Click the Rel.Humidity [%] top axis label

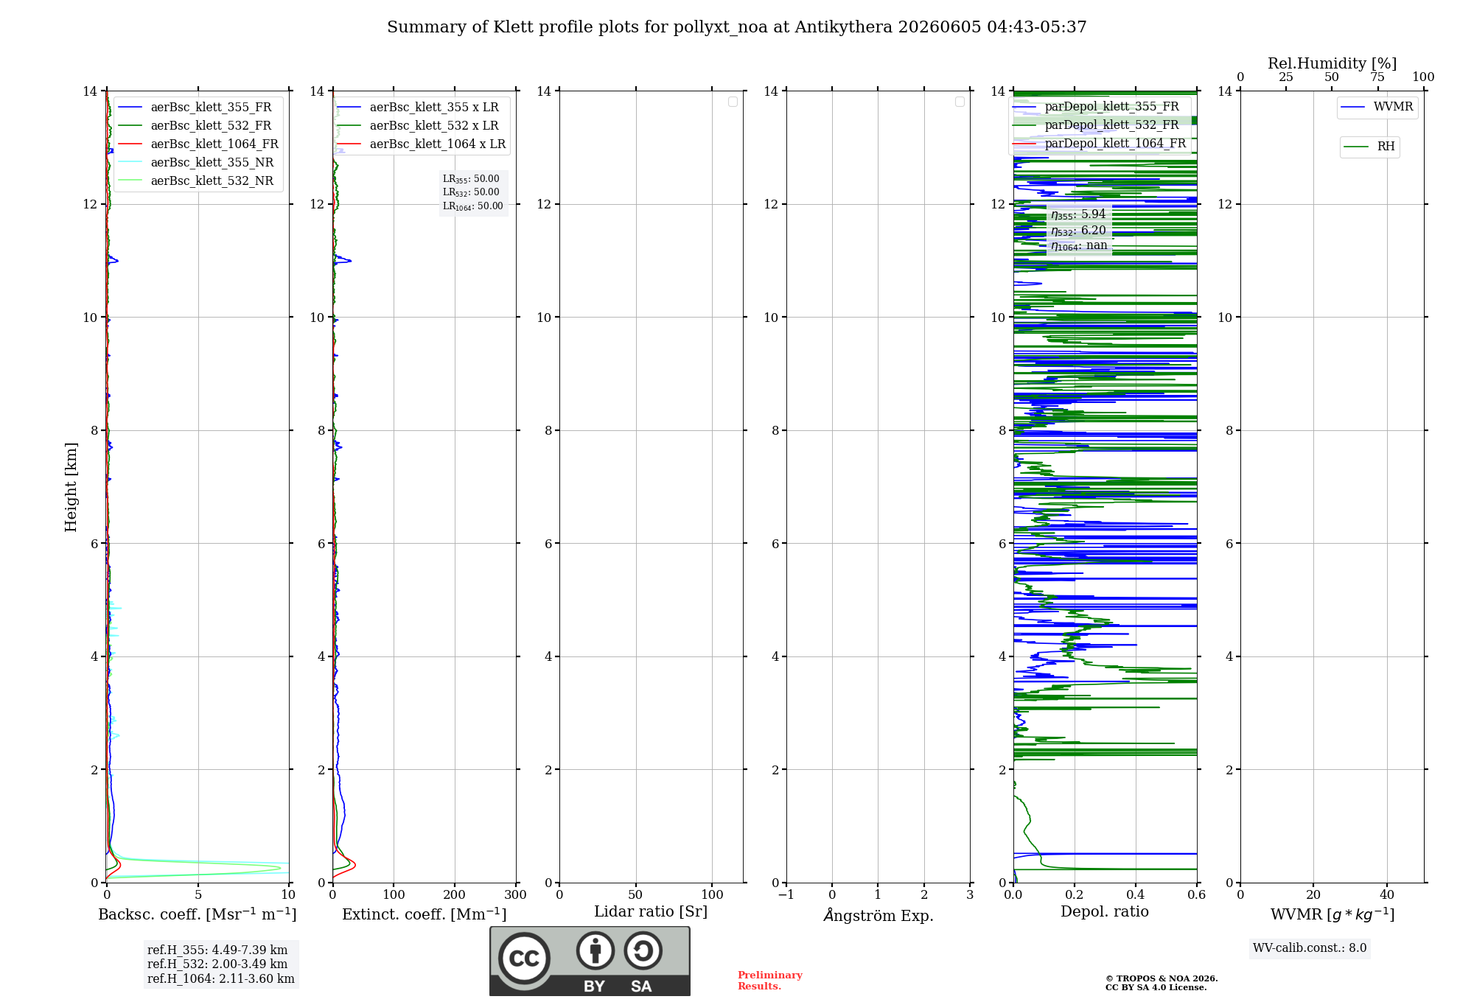[1332, 63]
